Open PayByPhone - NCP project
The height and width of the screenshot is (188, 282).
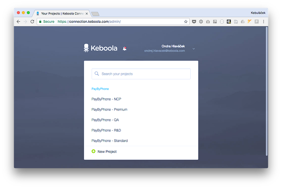106,99
